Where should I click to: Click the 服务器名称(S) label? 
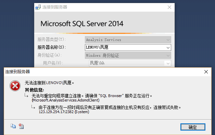[52, 48]
